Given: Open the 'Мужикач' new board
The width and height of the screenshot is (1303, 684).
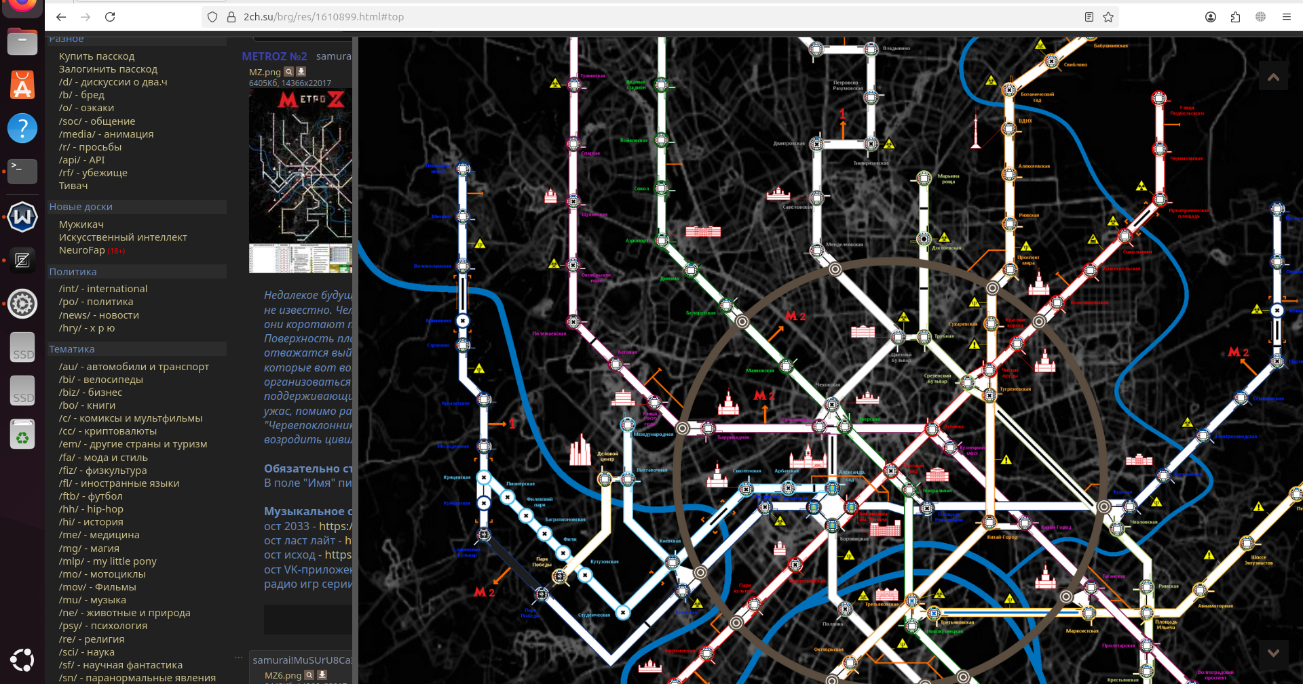Looking at the screenshot, I should (81, 224).
